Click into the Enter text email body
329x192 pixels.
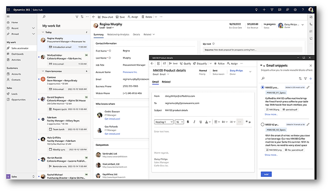point(202,138)
